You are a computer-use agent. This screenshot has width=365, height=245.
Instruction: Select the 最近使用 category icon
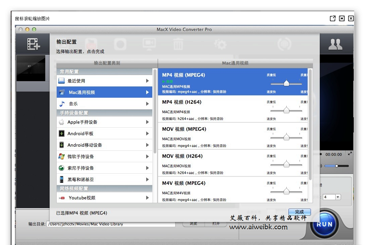click(61, 80)
